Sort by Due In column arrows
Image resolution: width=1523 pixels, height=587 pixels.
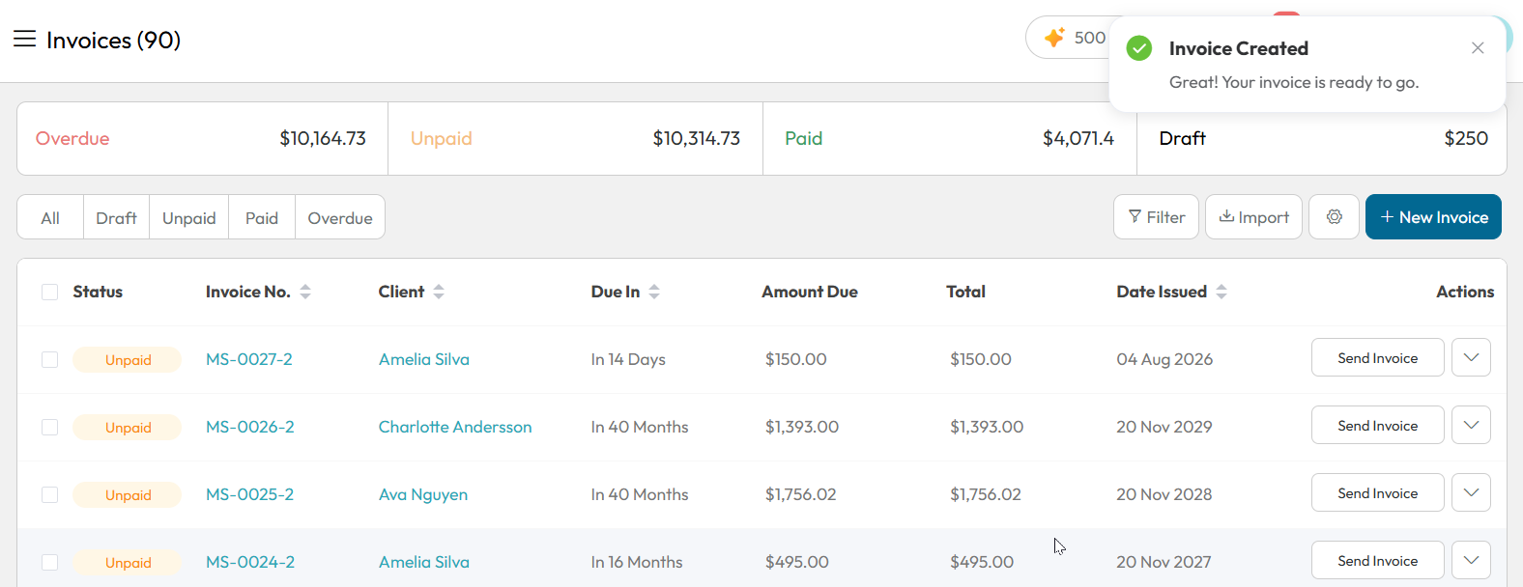click(x=654, y=292)
